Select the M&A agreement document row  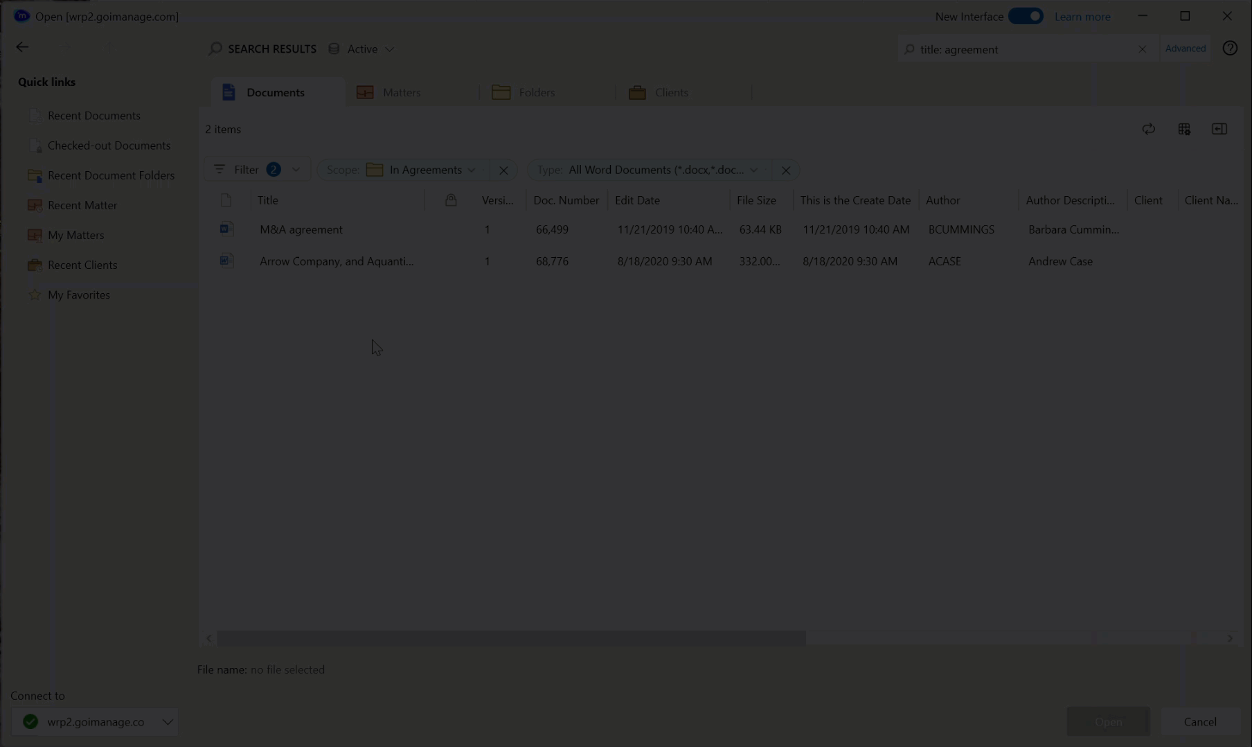[301, 229]
